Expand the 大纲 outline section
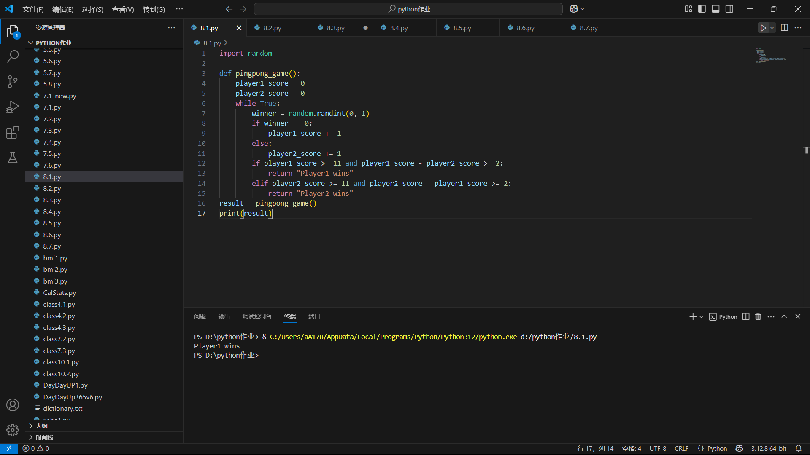This screenshot has height=455, width=810. coord(41,426)
